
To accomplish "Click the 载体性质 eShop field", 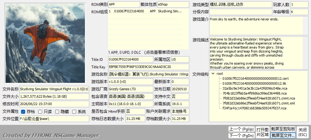I will tap(173, 4).
